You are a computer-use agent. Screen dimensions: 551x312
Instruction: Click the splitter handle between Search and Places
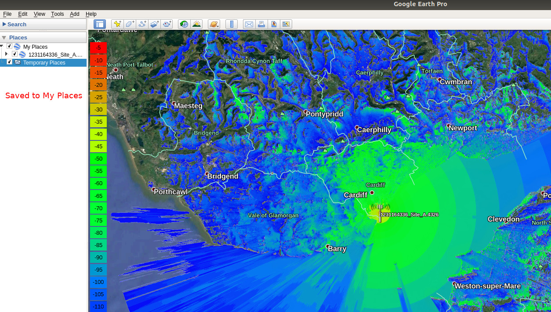(x=43, y=31)
